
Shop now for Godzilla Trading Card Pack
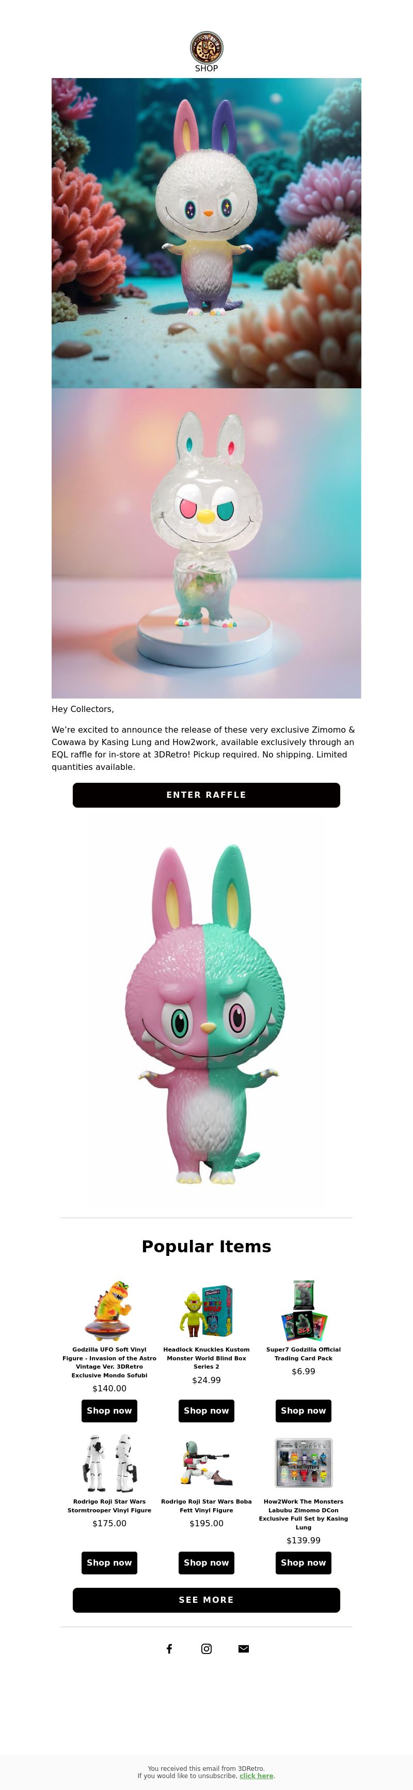point(304,1410)
